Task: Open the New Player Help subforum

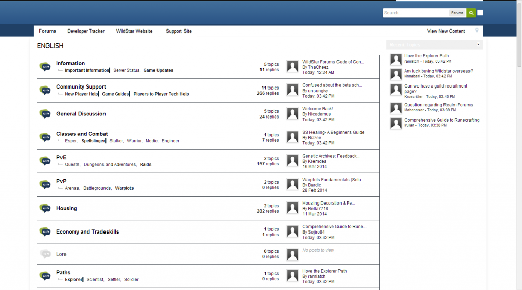Action: pos(82,94)
